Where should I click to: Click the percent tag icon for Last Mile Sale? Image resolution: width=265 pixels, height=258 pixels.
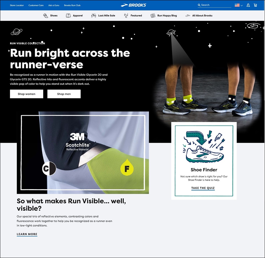(x=94, y=15)
